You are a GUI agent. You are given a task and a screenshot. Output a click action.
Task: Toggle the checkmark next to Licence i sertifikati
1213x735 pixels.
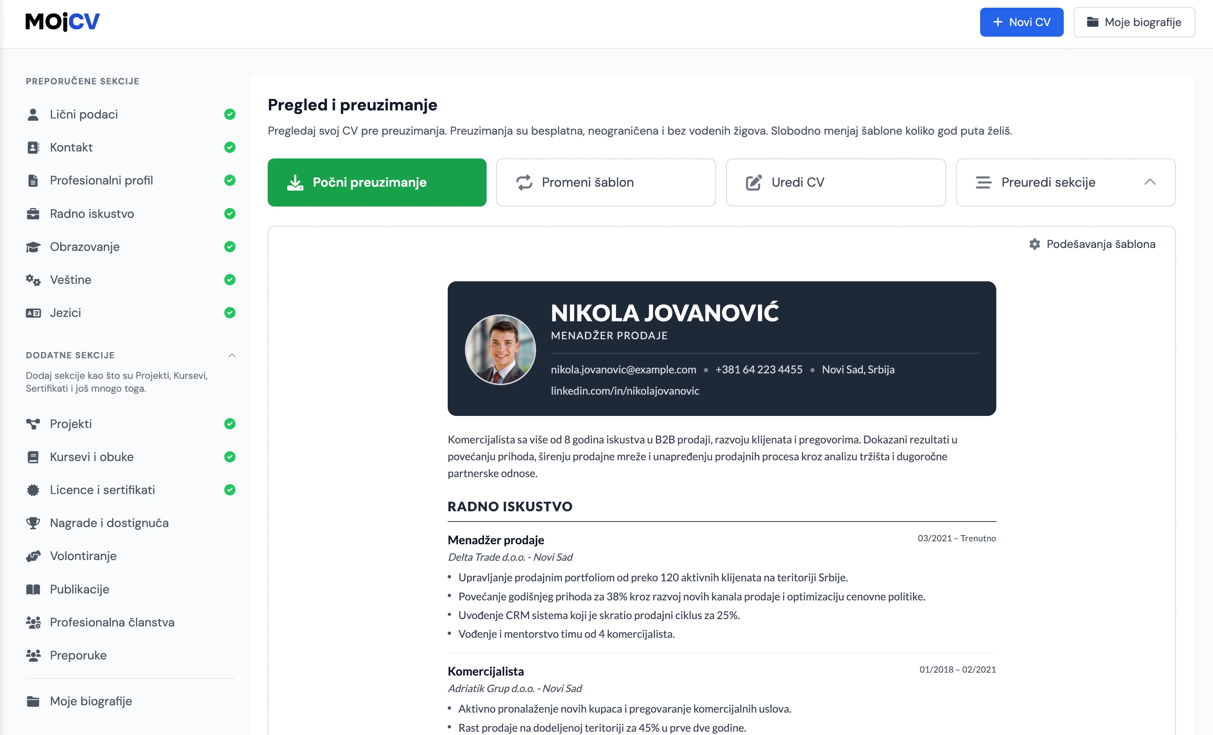[x=230, y=490]
